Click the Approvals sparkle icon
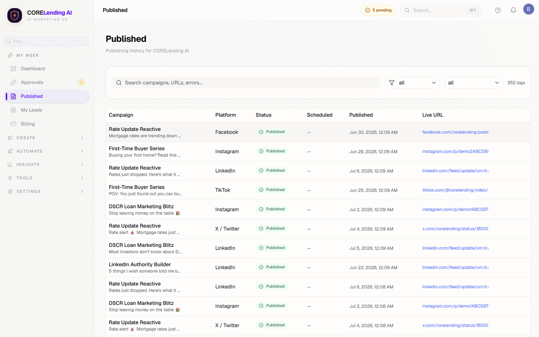This screenshot has width=539, height=337. point(13,82)
